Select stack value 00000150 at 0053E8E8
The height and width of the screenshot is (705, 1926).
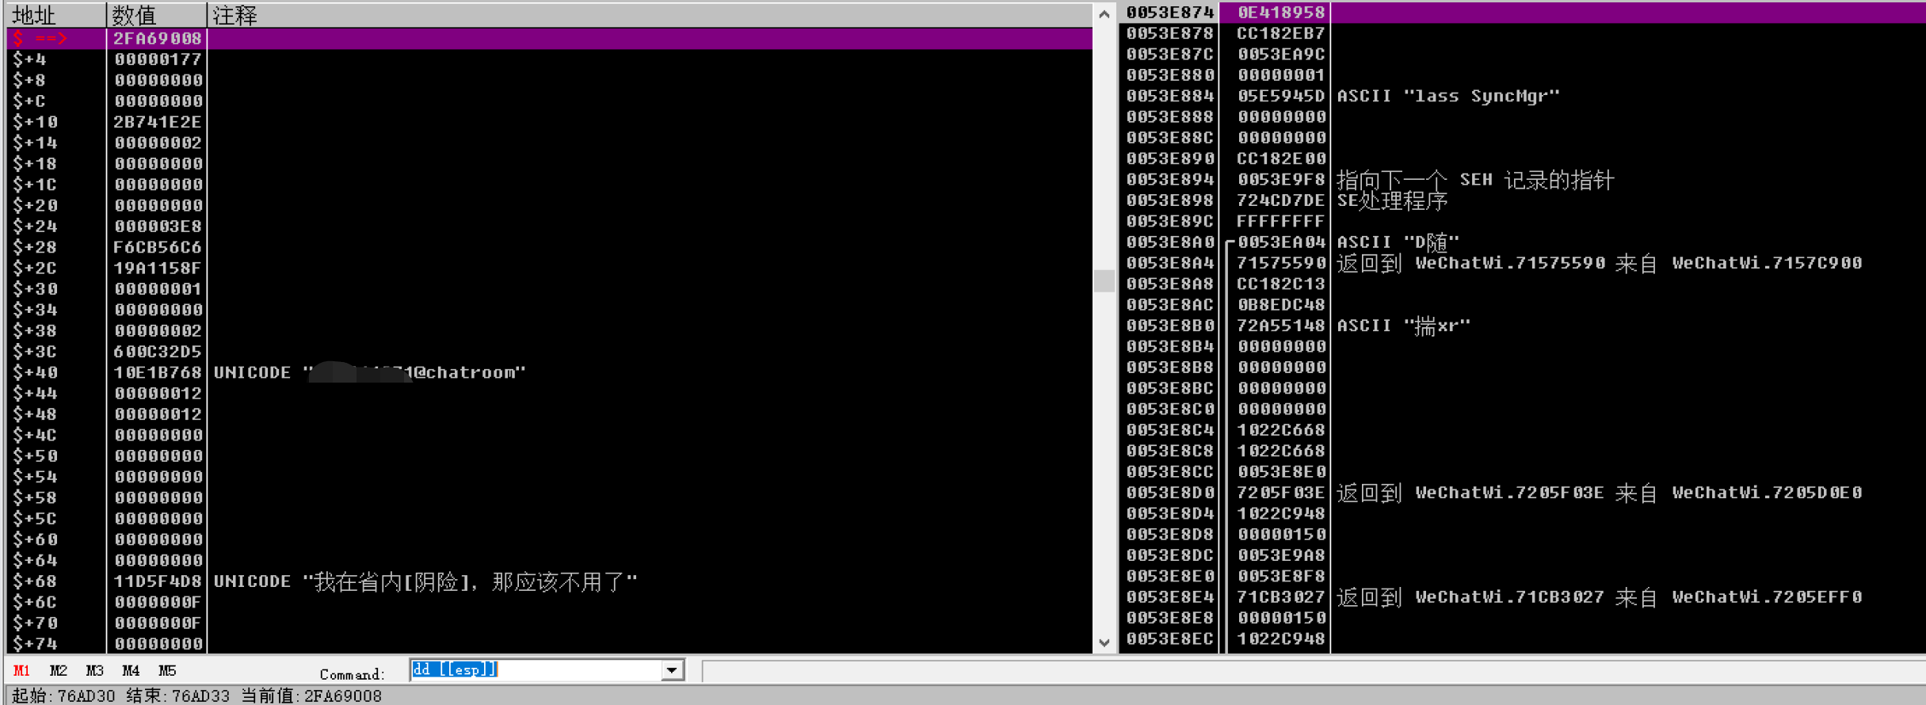[x=1280, y=618]
